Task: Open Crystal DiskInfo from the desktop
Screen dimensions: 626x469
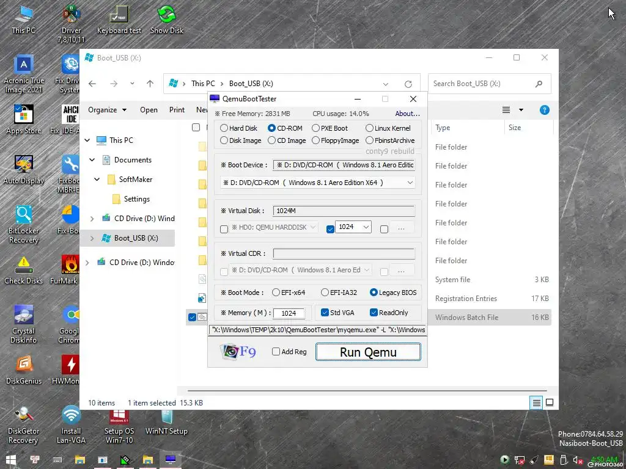Action: [x=24, y=325]
